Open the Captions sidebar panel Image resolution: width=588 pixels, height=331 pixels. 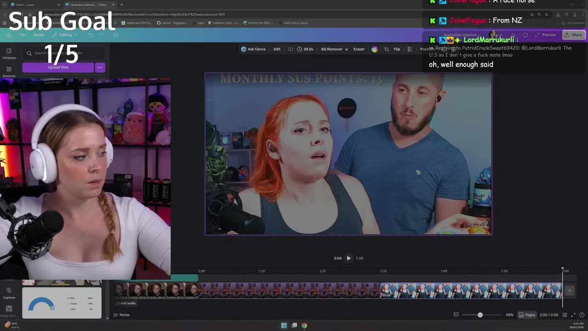[9, 293]
